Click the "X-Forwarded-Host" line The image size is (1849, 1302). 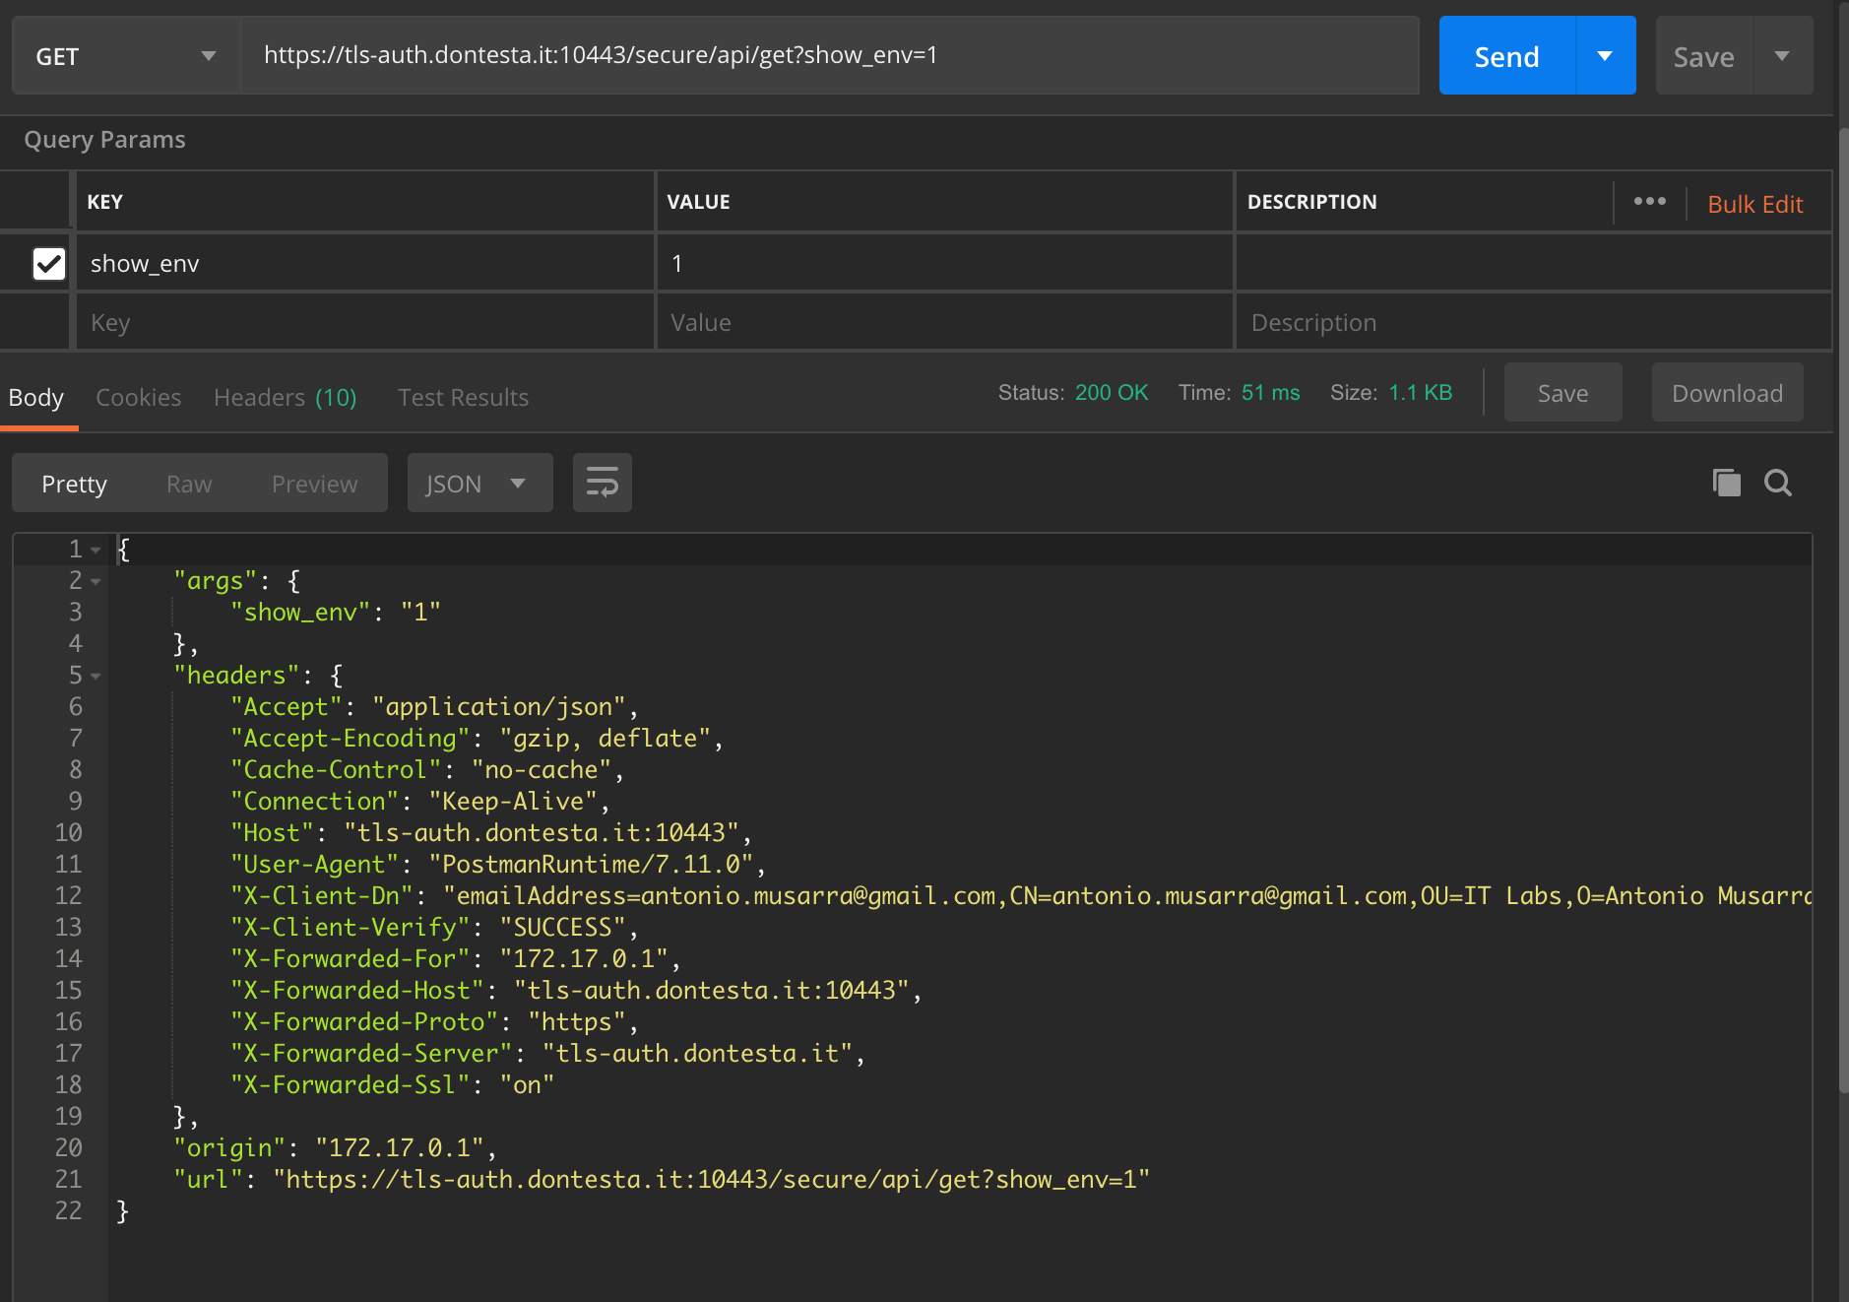point(576,990)
